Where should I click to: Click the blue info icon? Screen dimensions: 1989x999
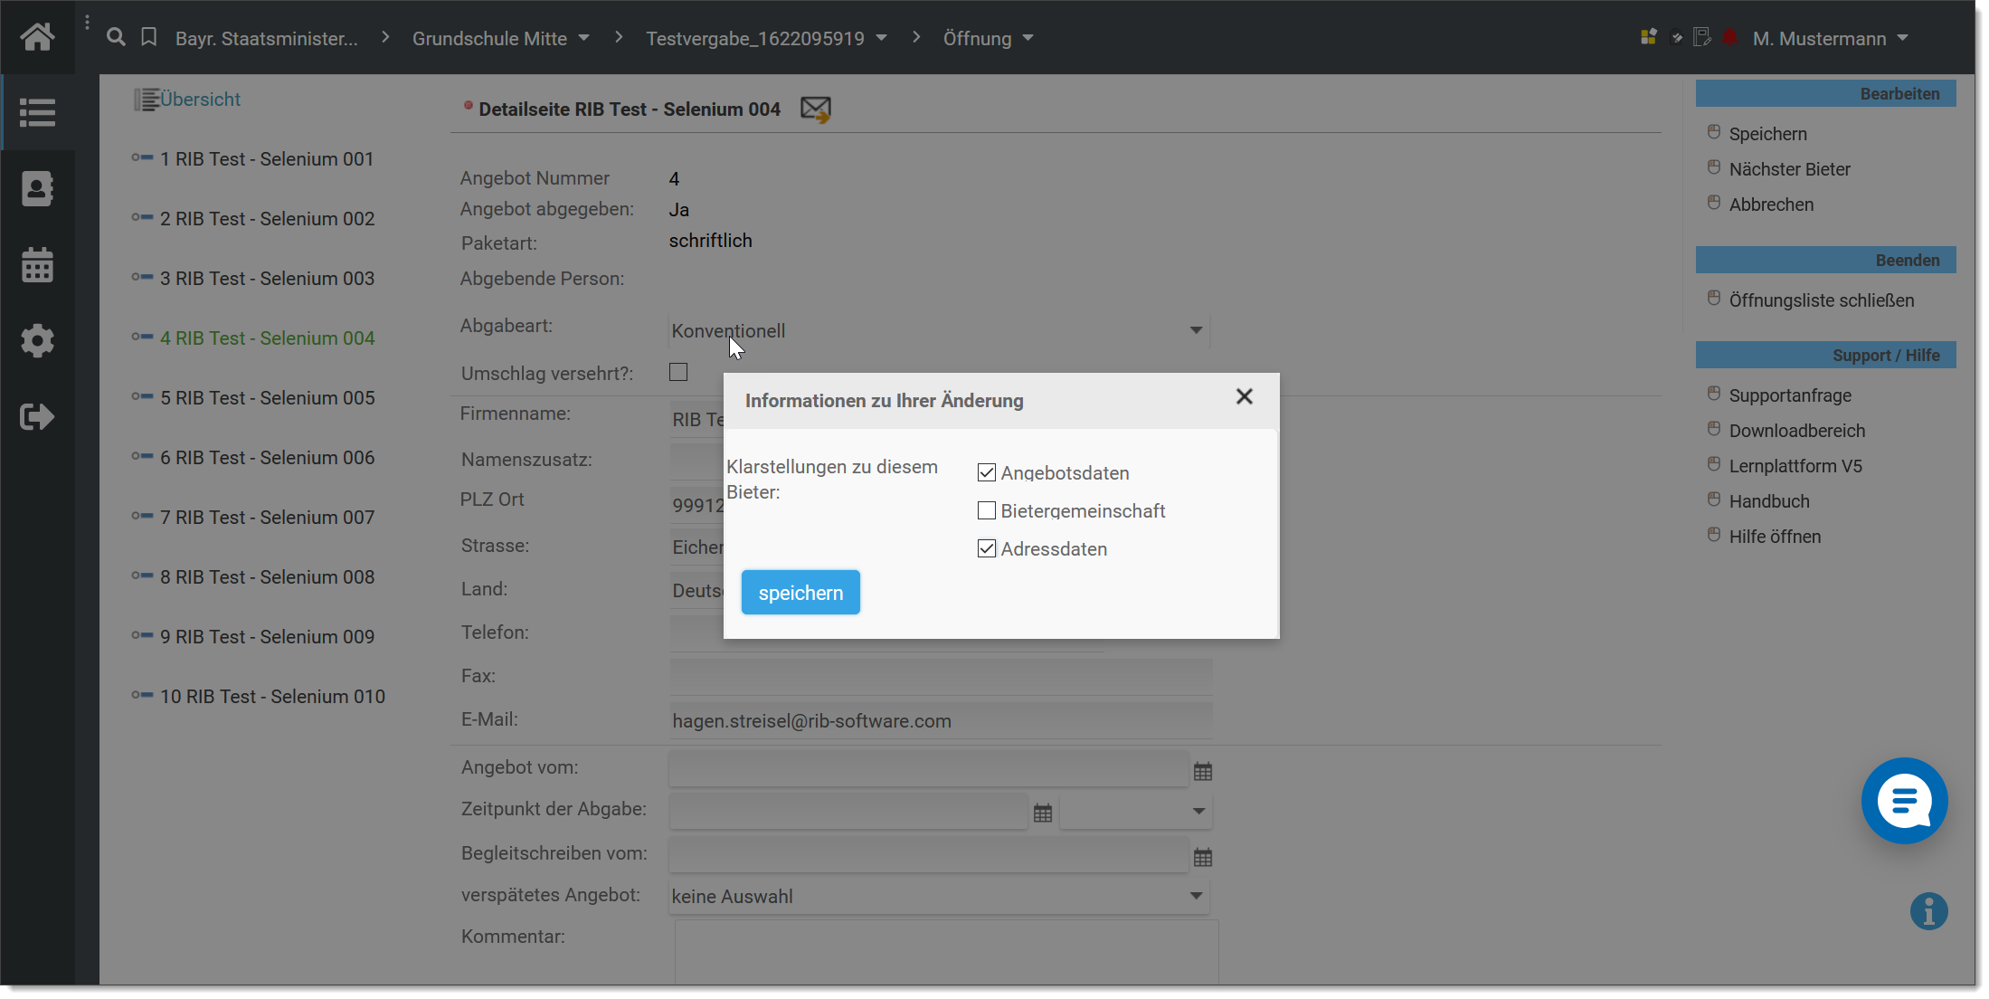1928,911
